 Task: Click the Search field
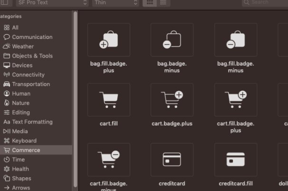pos(264,3)
